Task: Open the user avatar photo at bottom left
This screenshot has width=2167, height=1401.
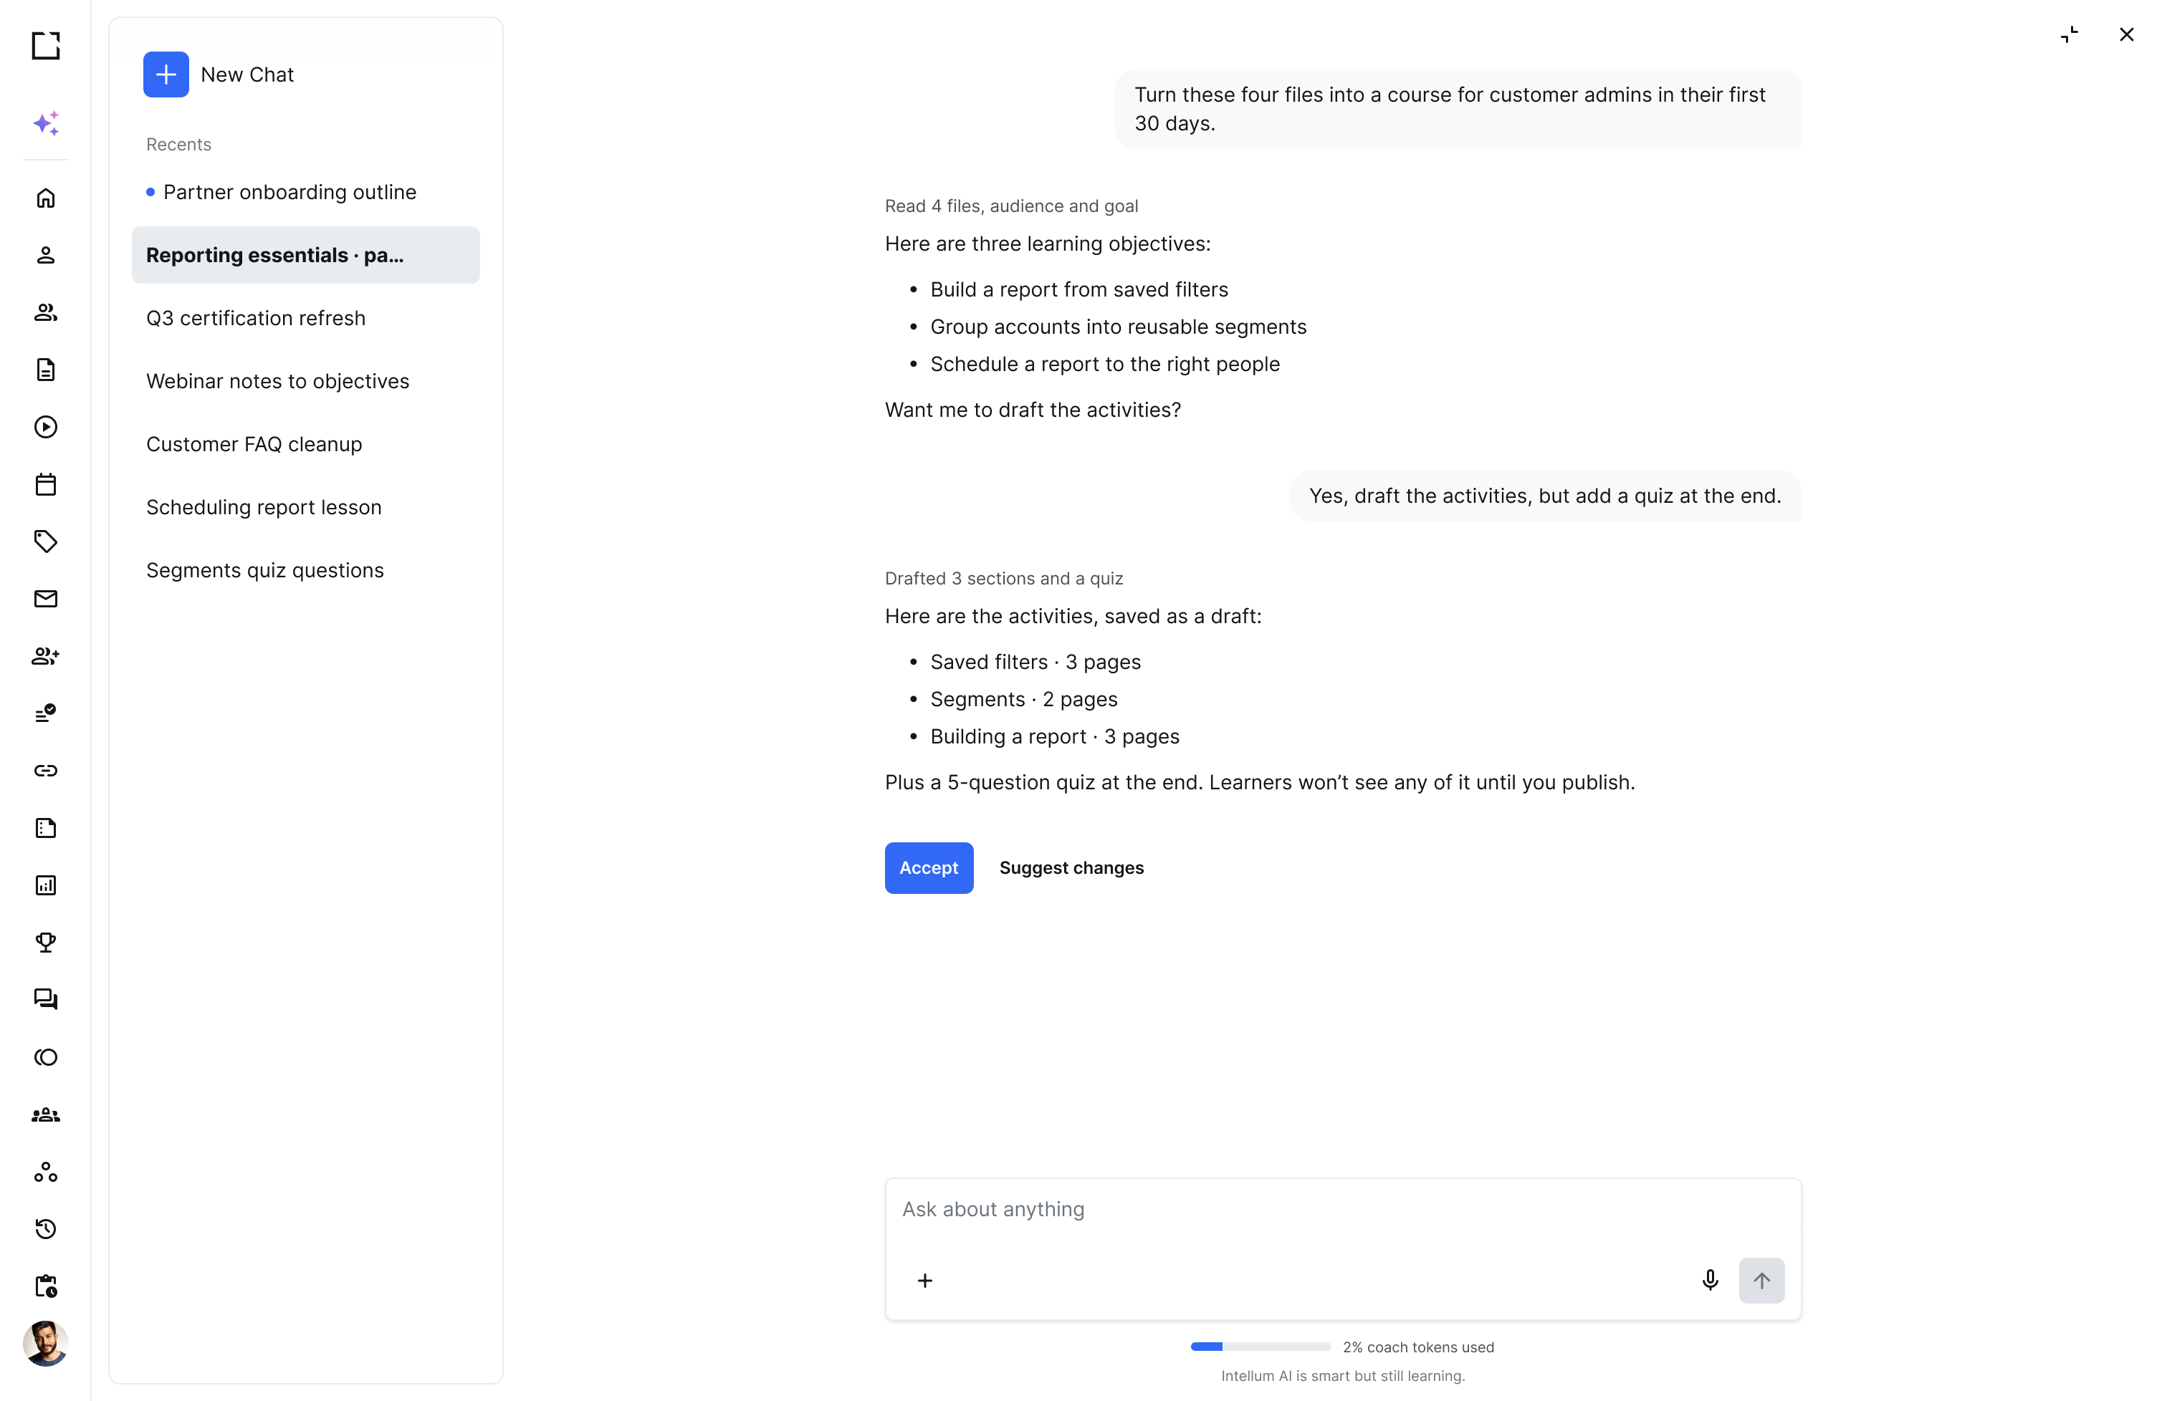Action: point(46,1344)
